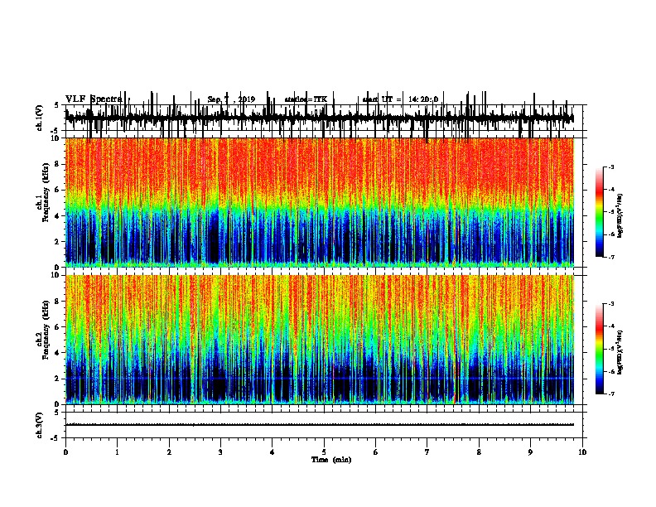The image size is (656, 507).
Task: Click the 5 tick label on ch.3(V) axis
Action: pos(57,412)
